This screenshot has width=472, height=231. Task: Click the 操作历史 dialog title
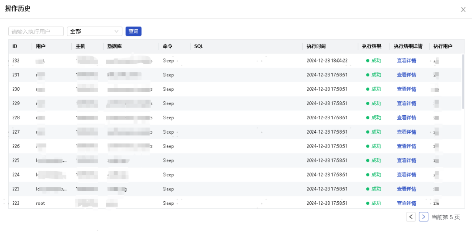[18, 8]
